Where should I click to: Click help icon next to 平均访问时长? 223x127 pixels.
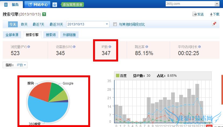pyautogui.click(x=200, y=47)
